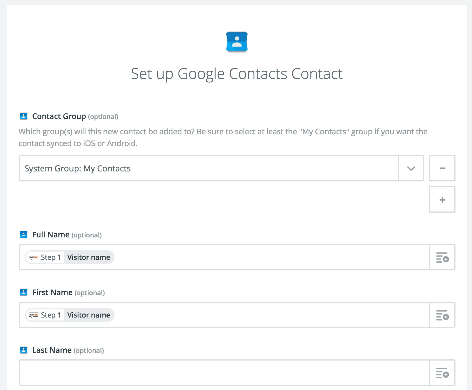
Task: Click the Google Contacts icon beside First Name
Action: coord(24,292)
